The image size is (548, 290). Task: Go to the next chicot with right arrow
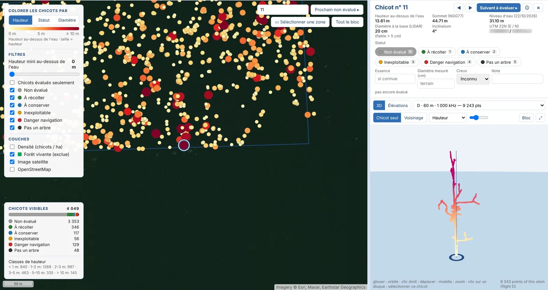pyautogui.click(x=470, y=8)
